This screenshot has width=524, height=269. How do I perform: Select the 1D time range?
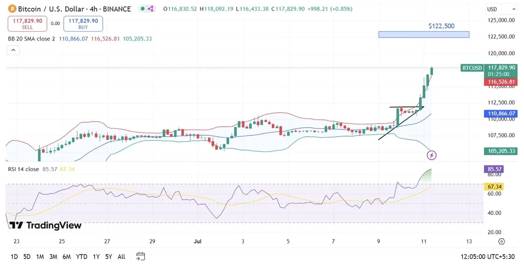(x=14, y=257)
